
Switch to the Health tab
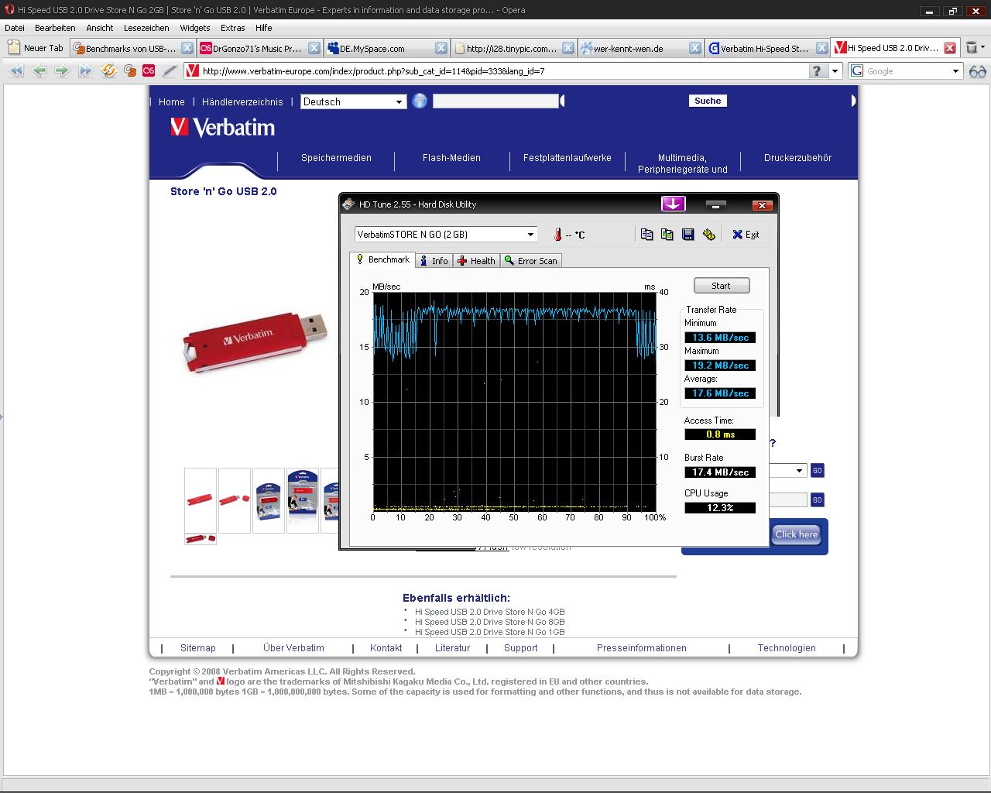(x=476, y=261)
